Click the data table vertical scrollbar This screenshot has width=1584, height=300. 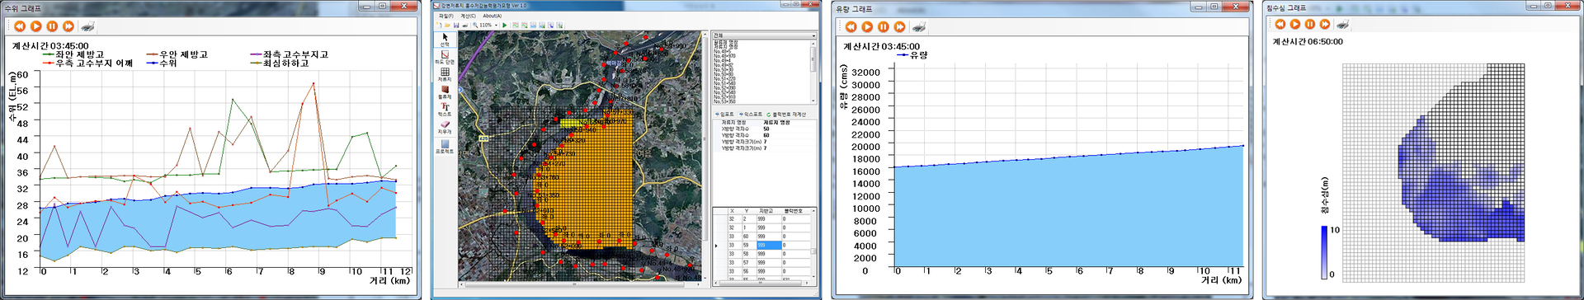[x=813, y=245]
